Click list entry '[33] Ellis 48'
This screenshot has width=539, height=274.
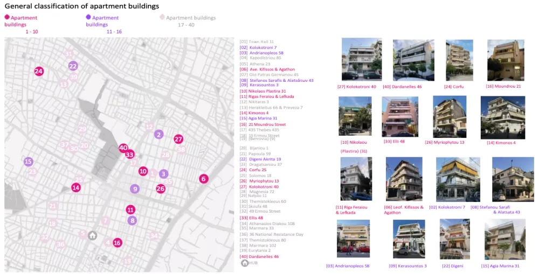[251, 218]
